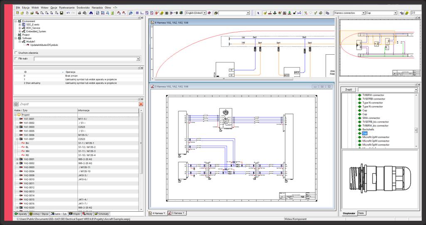
Task: Expand the YA1-0003 cable node
Action: click(x=17, y=127)
